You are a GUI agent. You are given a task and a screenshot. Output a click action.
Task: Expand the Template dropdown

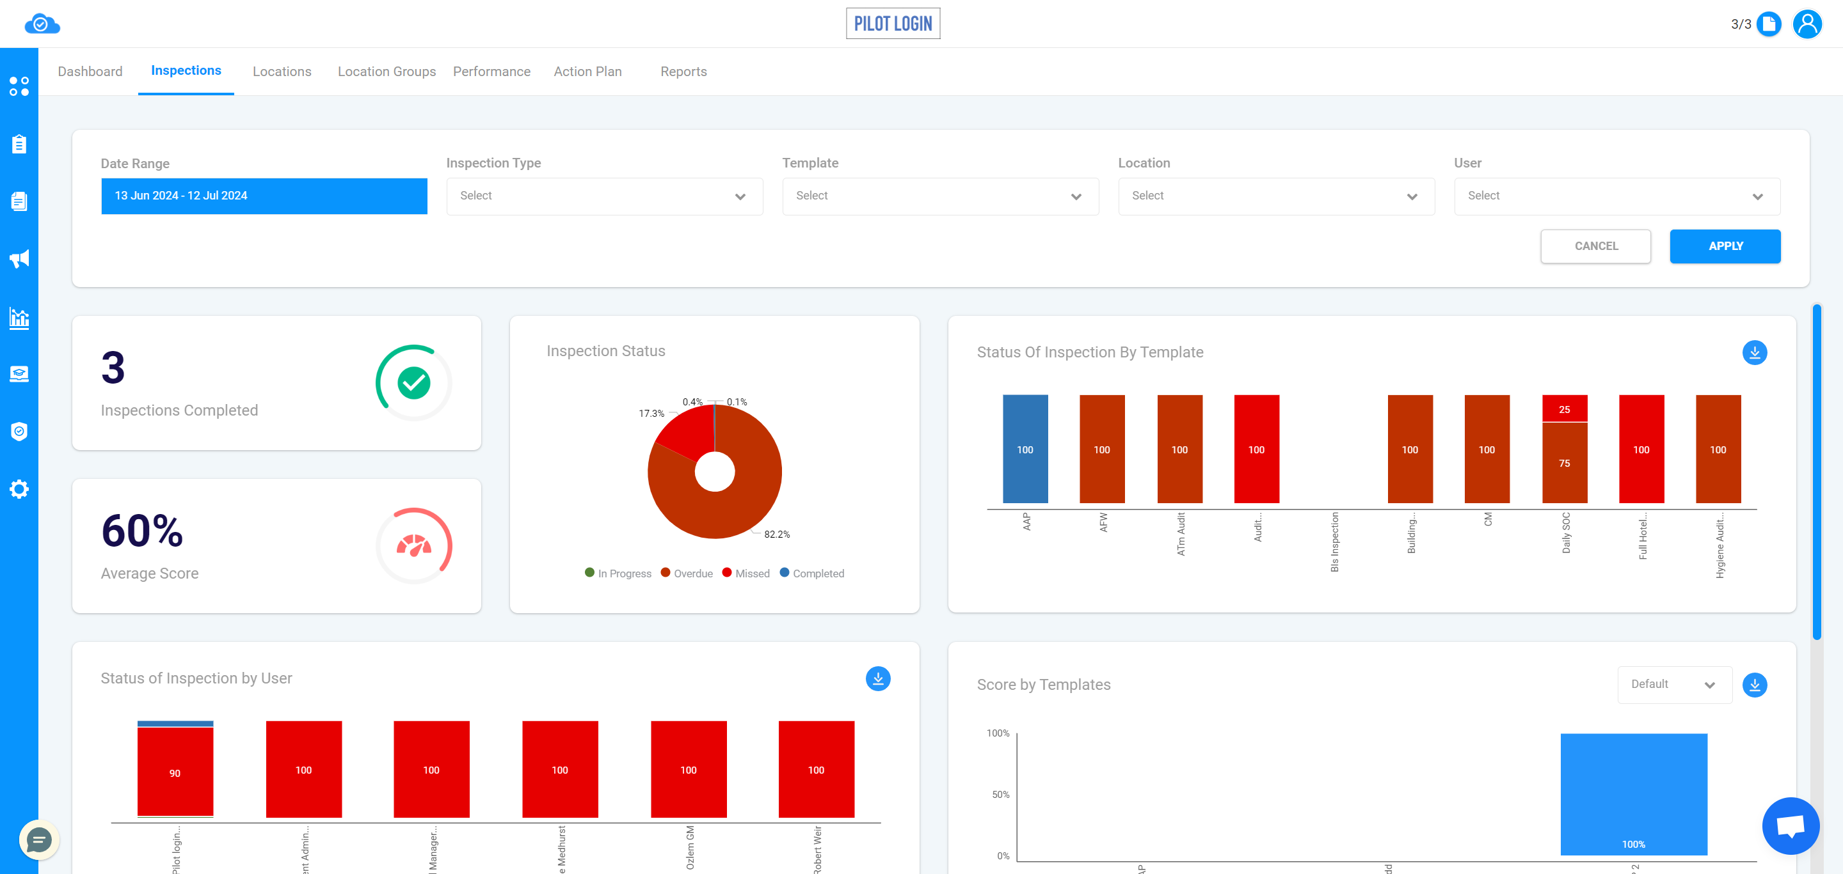tap(940, 196)
